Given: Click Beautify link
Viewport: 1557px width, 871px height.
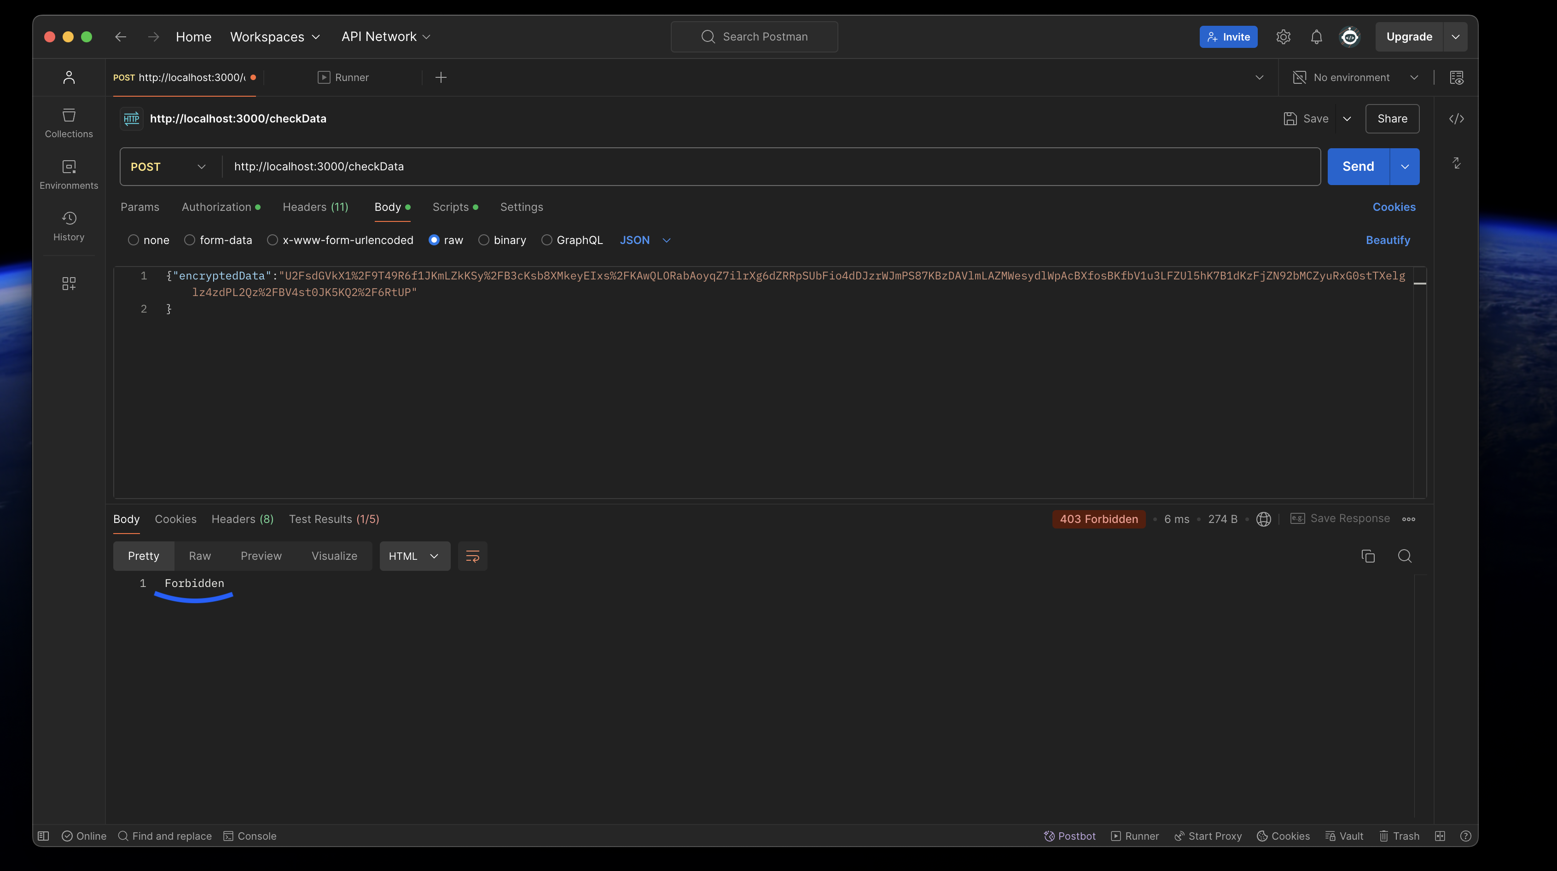Looking at the screenshot, I should tap(1388, 240).
